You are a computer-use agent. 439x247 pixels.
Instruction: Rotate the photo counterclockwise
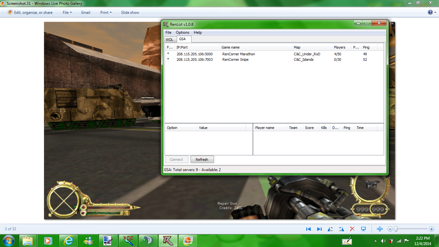[x=330, y=229]
